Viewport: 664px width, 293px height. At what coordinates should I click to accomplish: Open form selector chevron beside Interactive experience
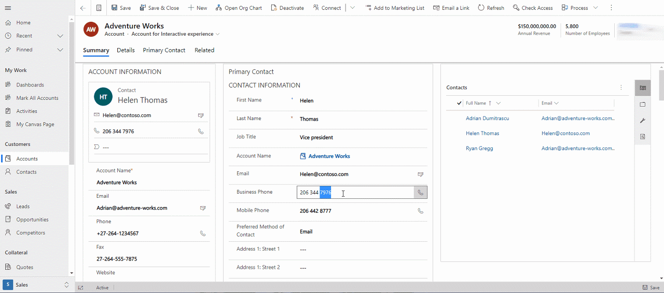[x=217, y=34]
